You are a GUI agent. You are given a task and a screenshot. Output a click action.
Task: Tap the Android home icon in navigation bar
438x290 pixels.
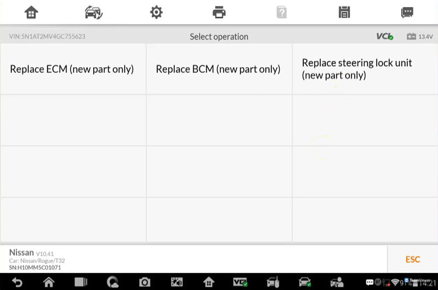pos(49,282)
